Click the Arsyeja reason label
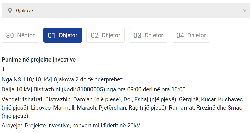Viewport: 251px width, 133px height. point(11,126)
